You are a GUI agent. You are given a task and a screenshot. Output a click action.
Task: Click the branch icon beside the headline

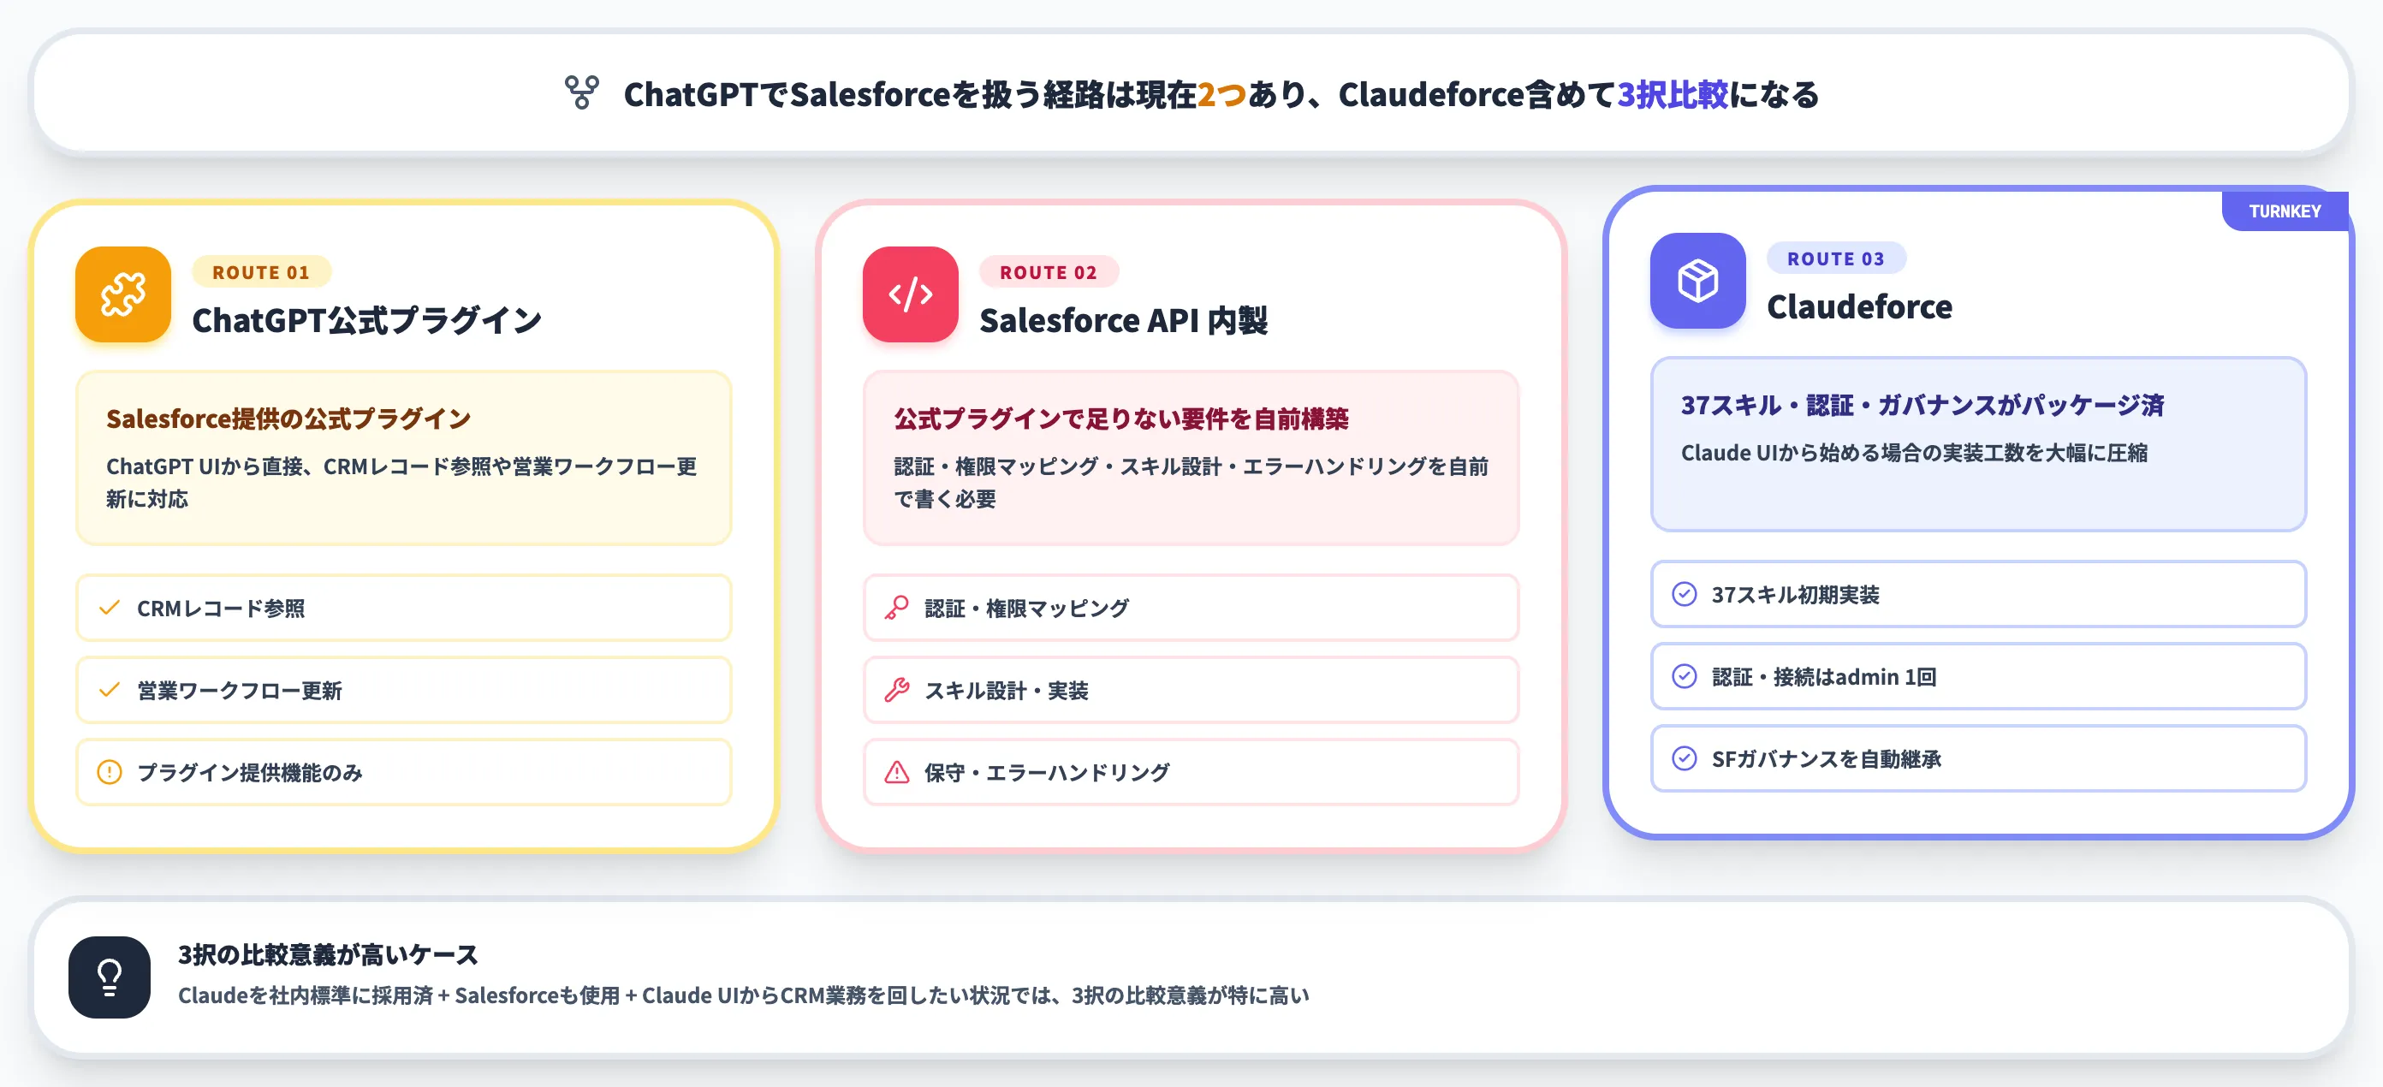[582, 92]
